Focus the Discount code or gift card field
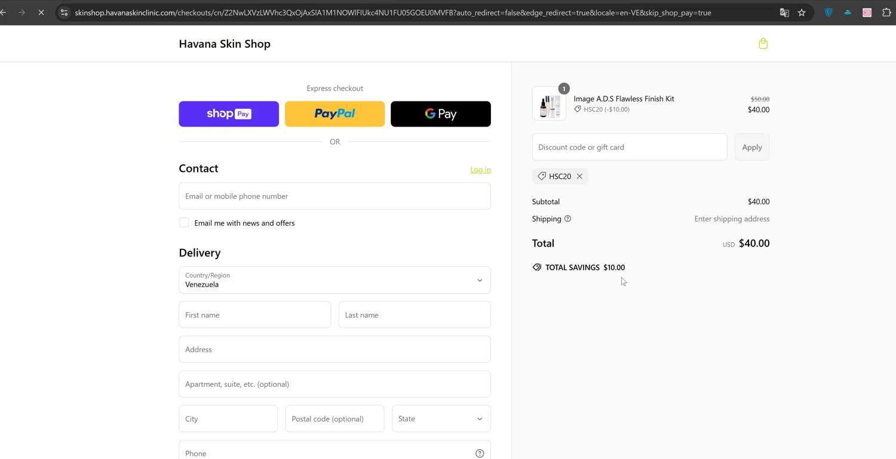The width and height of the screenshot is (896, 459). click(x=630, y=147)
